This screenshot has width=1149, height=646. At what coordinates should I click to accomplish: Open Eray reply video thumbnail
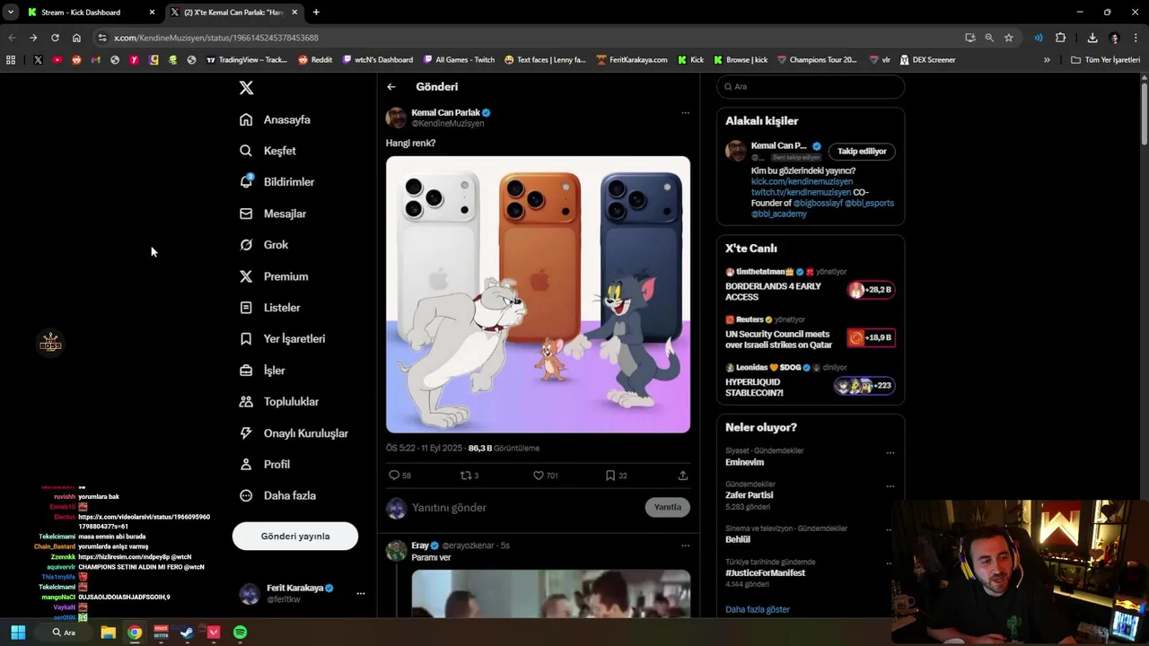(x=551, y=593)
